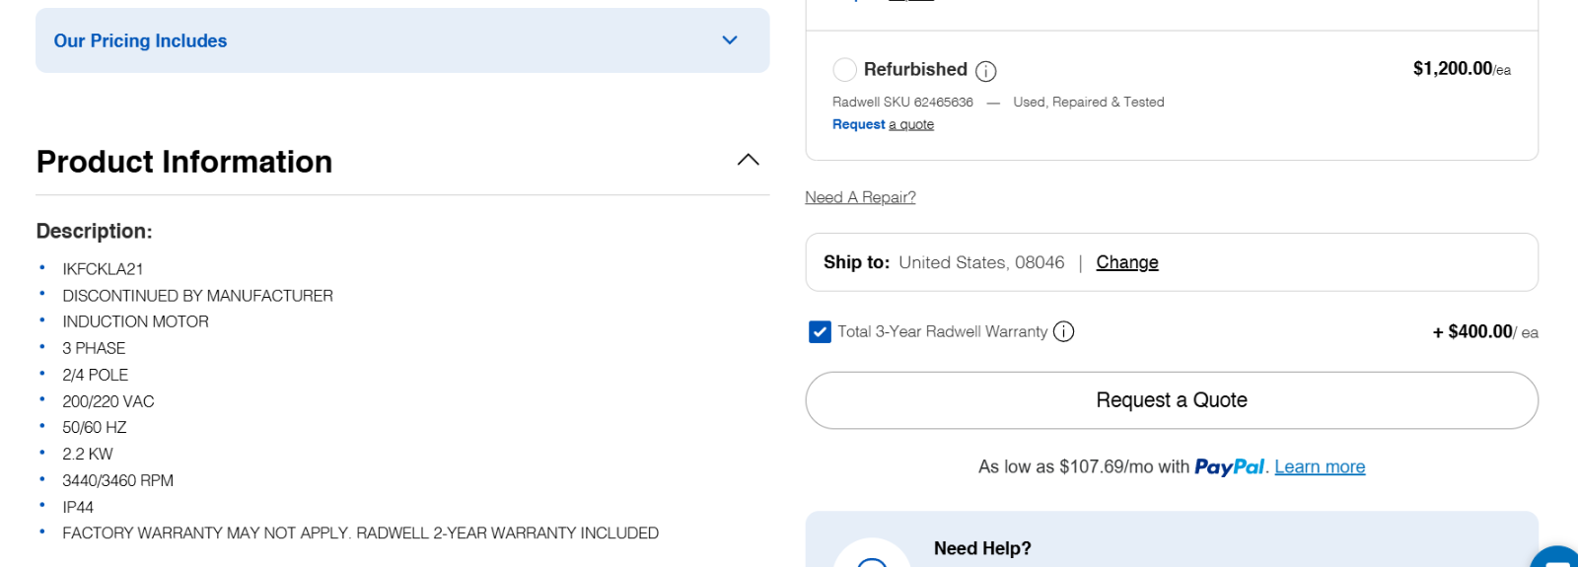Click the 3-Year Radwell Warranty info icon
This screenshot has height=567, width=1578.
1063,331
